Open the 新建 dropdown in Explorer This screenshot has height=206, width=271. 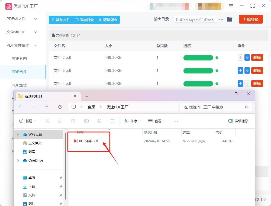27,121
